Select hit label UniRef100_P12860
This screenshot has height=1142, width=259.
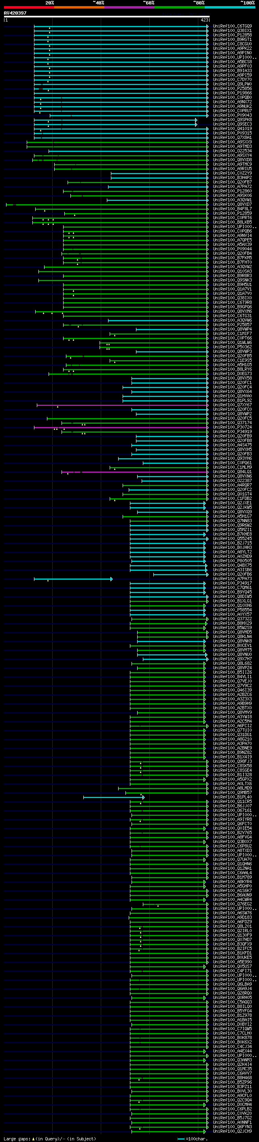pos(232,191)
